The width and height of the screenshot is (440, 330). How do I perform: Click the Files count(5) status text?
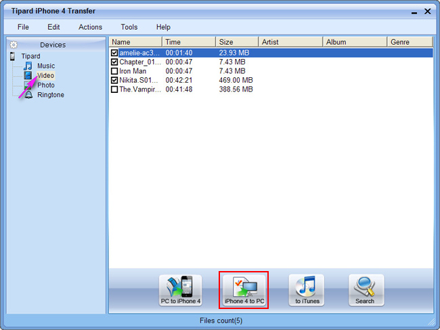221,321
